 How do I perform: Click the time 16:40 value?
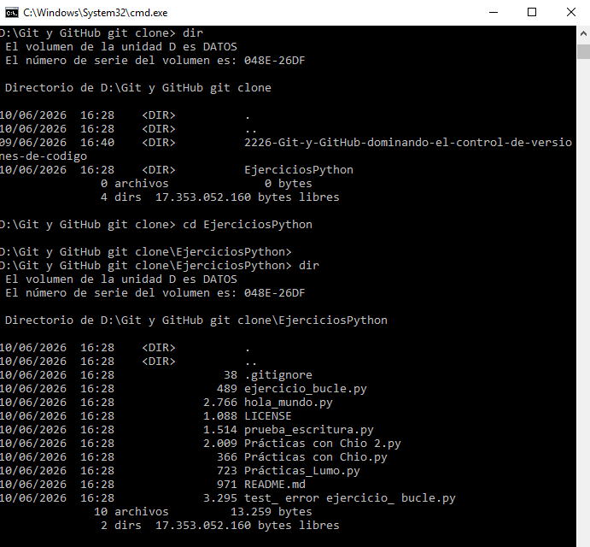97,143
